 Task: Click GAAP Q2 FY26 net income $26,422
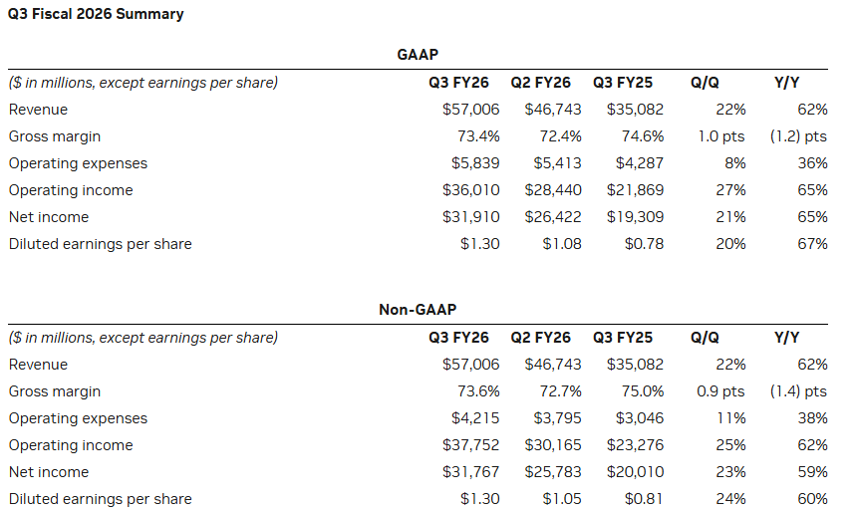tap(553, 217)
